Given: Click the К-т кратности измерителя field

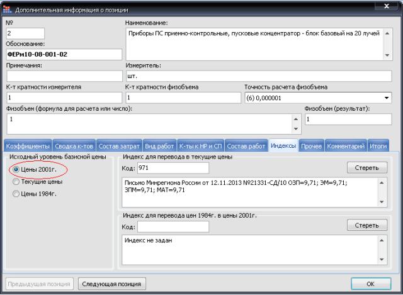Looking at the screenshot, I should [x=64, y=98].
